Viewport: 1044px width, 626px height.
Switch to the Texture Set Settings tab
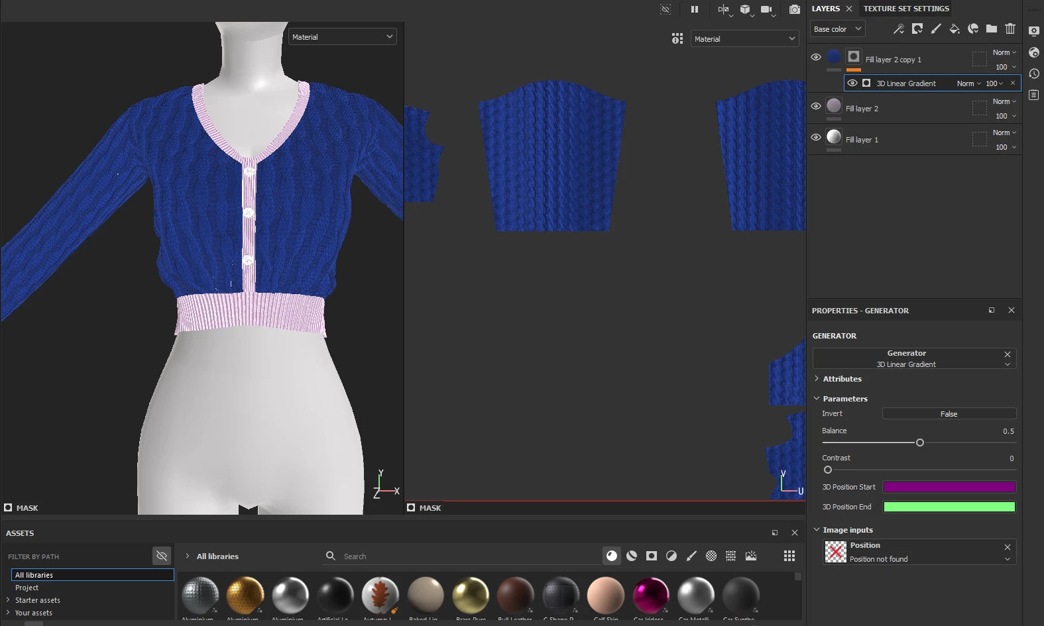[906, 9]
